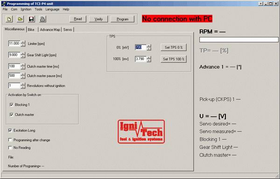
Task: Increase TPS 100% mV value with the up spinner
Action: click(149, 58)
